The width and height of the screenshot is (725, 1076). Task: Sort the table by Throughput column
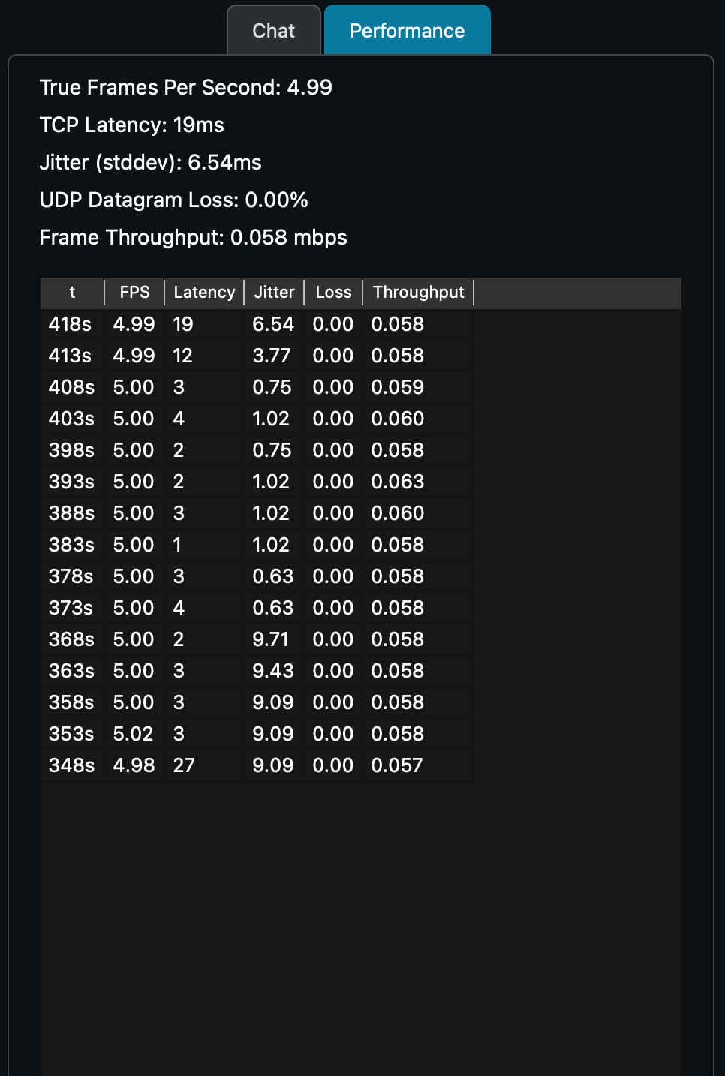[418, 292]
